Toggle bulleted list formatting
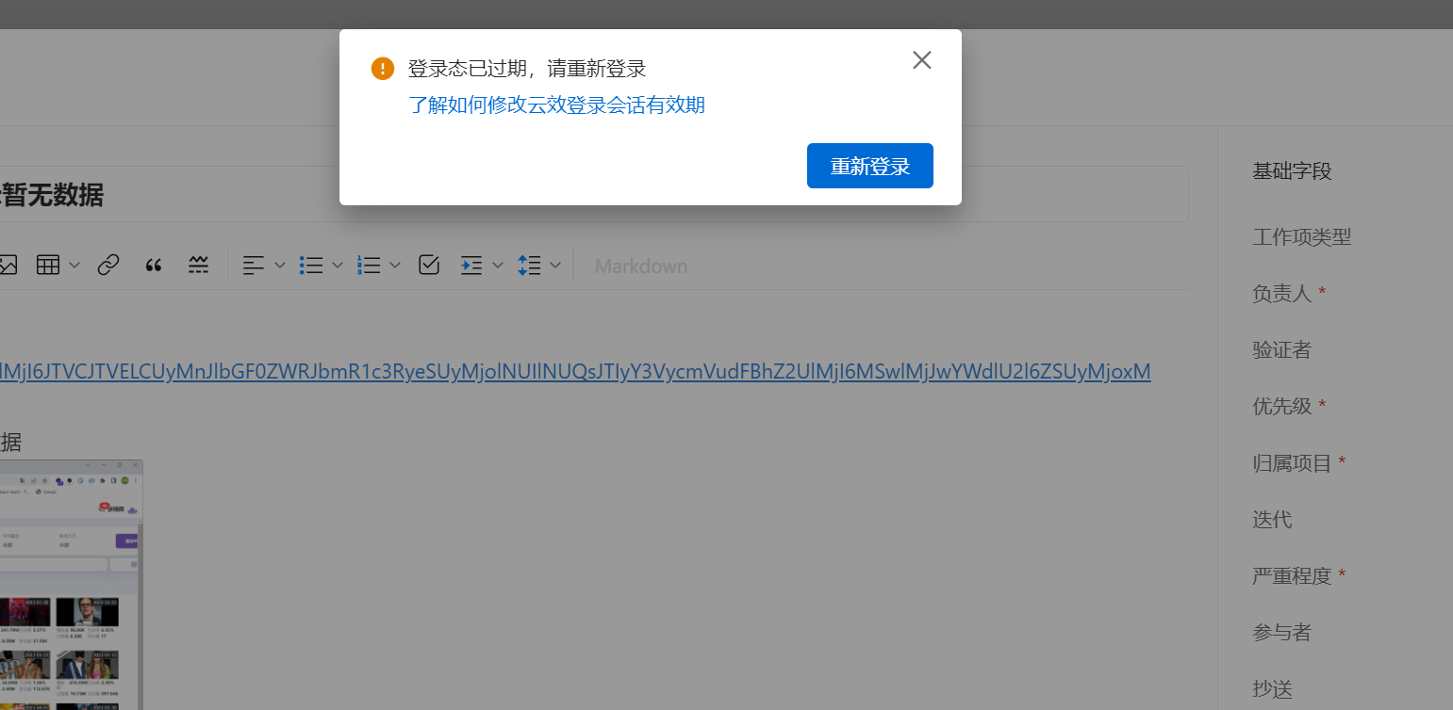Screen dimensions: 1453x710 [x=311, y=265]
